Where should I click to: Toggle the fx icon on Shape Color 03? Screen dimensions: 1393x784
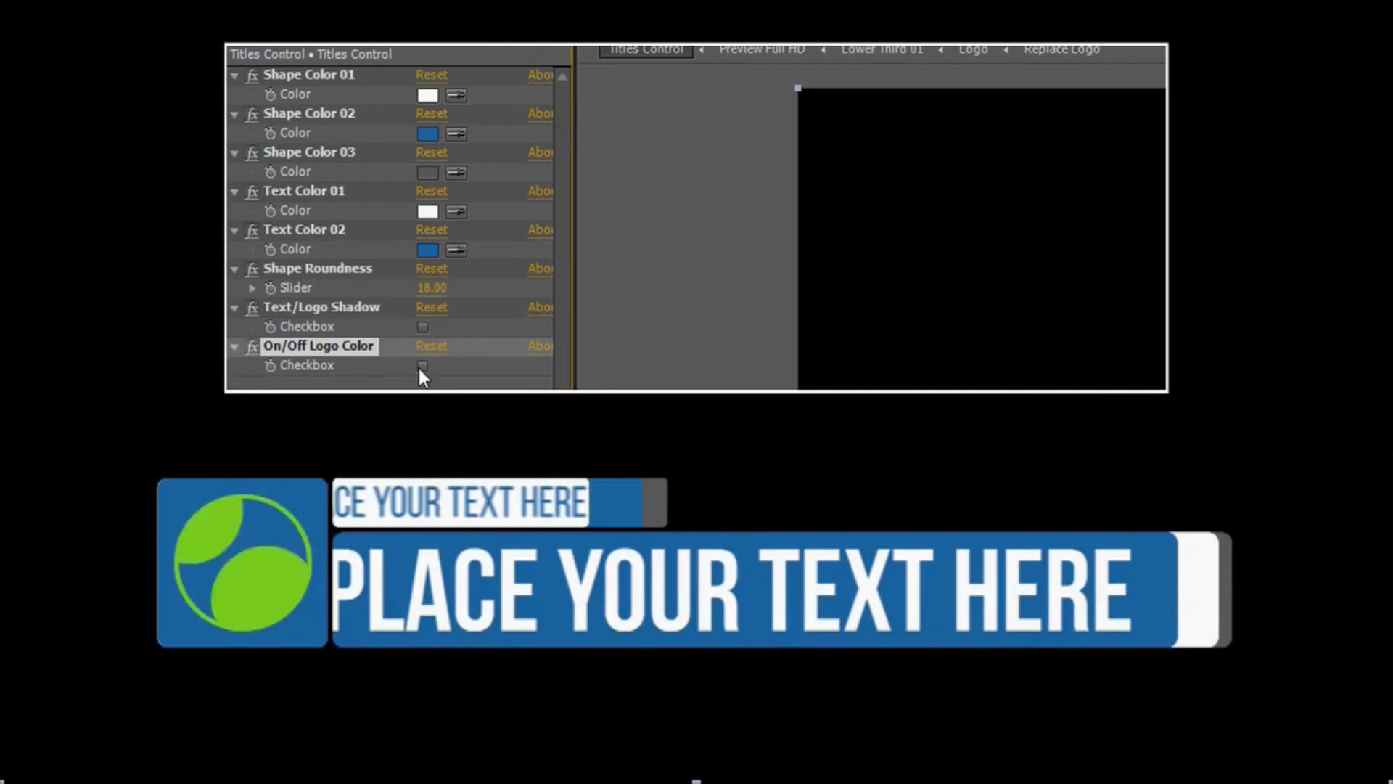[x=252, y=153]
